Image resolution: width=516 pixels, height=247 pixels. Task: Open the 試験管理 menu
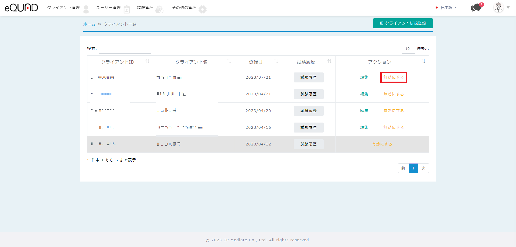click(x=145, y=8)
